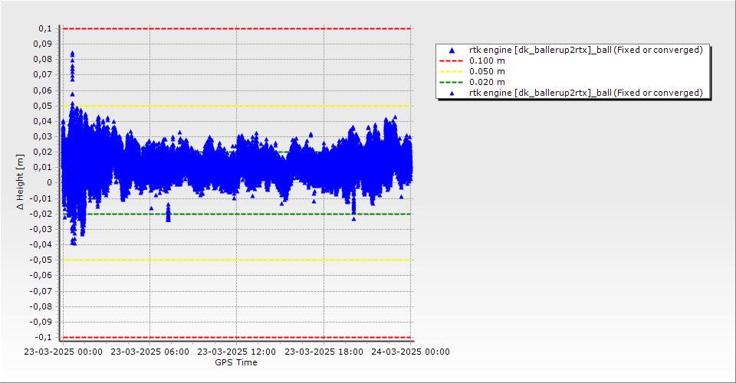This screenshot has height=383, width=736.
Task: Click the 0,1 y-axis tick label
Action: 45,28
